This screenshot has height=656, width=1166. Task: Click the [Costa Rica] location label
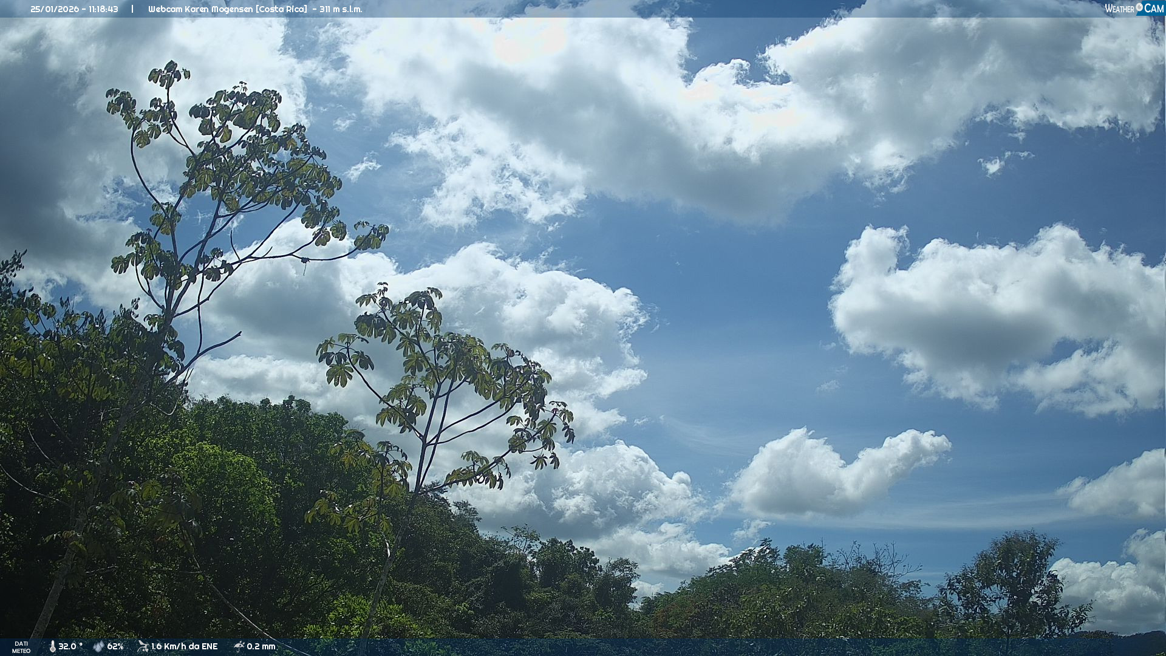(281, 9)
